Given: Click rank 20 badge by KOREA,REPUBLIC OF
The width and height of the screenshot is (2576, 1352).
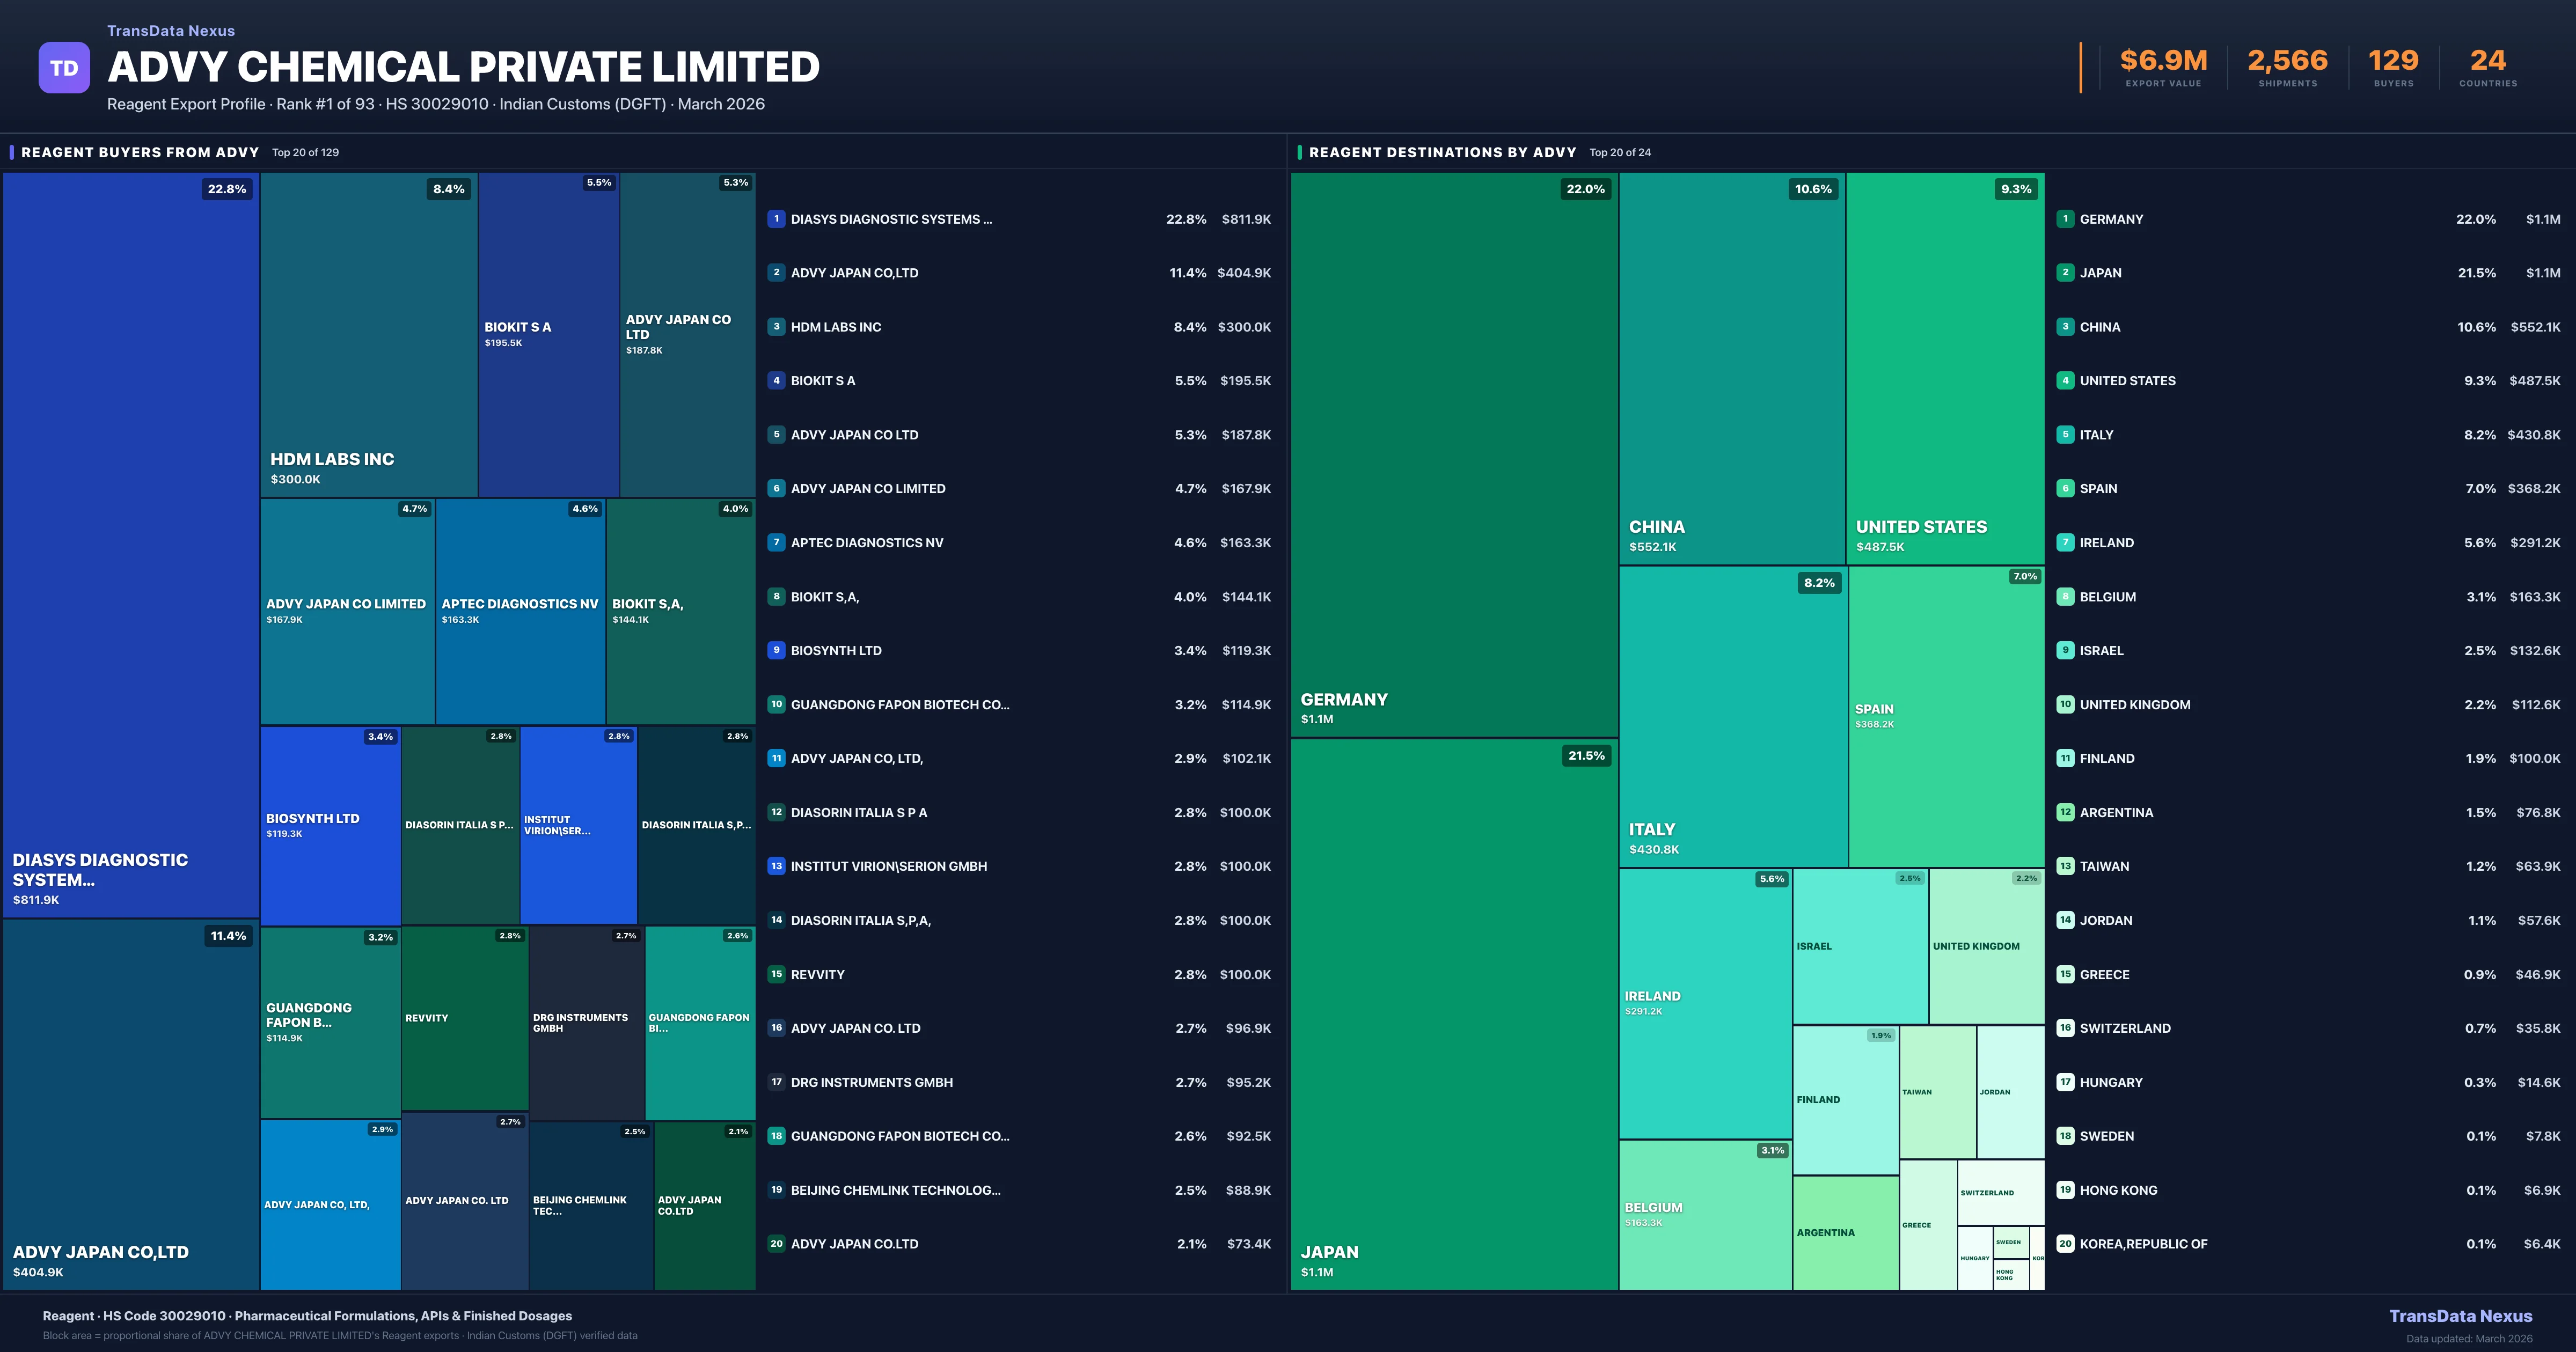Looking at the screenshot, I should tap(2065, 1244).
